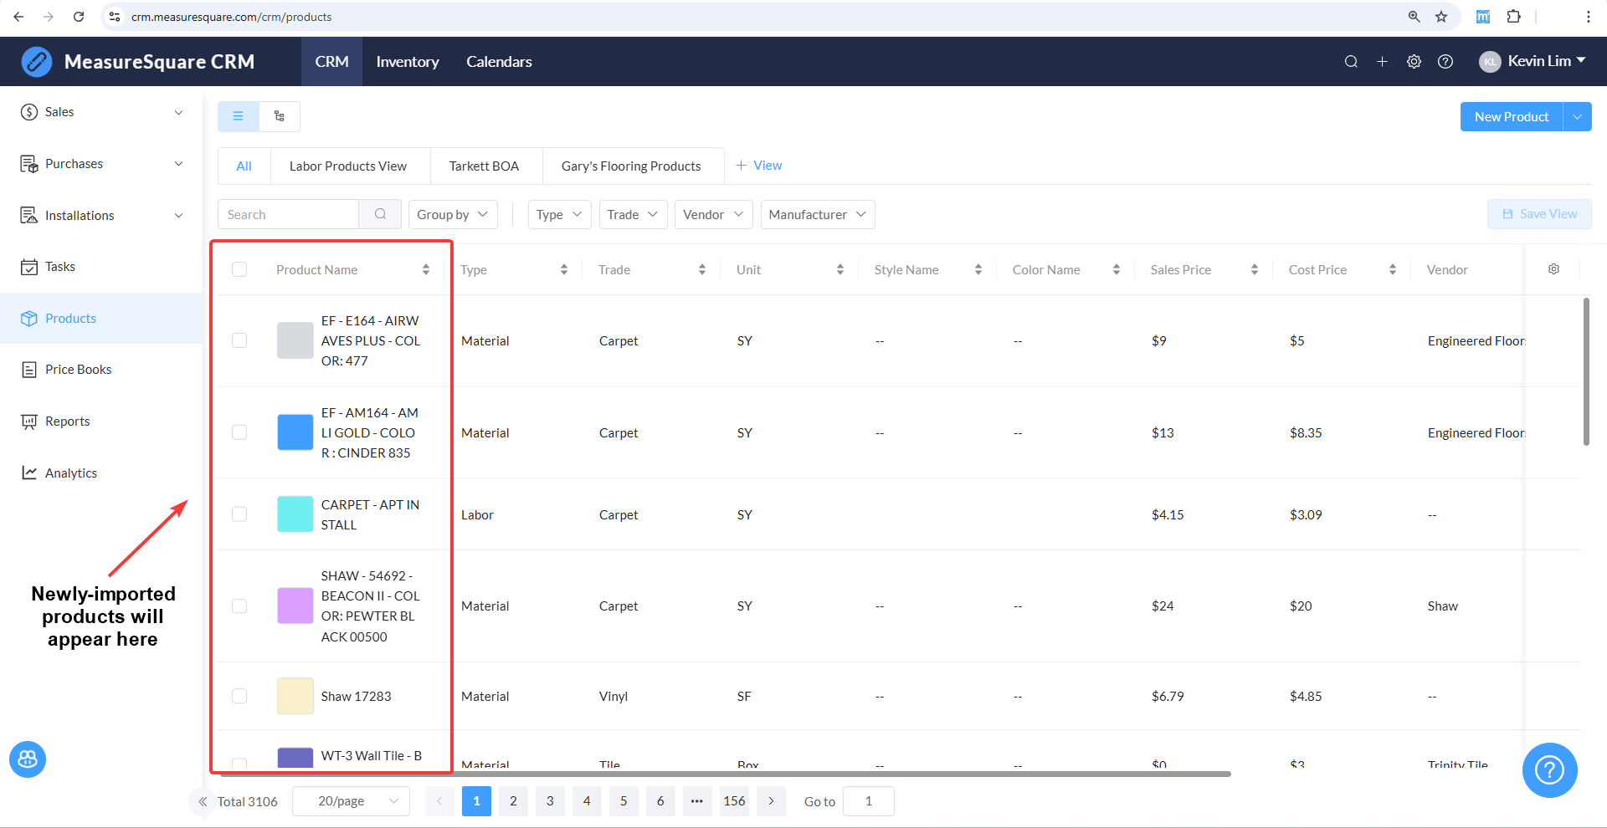Open the Gary's Flooring Products tab
This screenshot has height=828, width=1607.
(x=631, y=166)
